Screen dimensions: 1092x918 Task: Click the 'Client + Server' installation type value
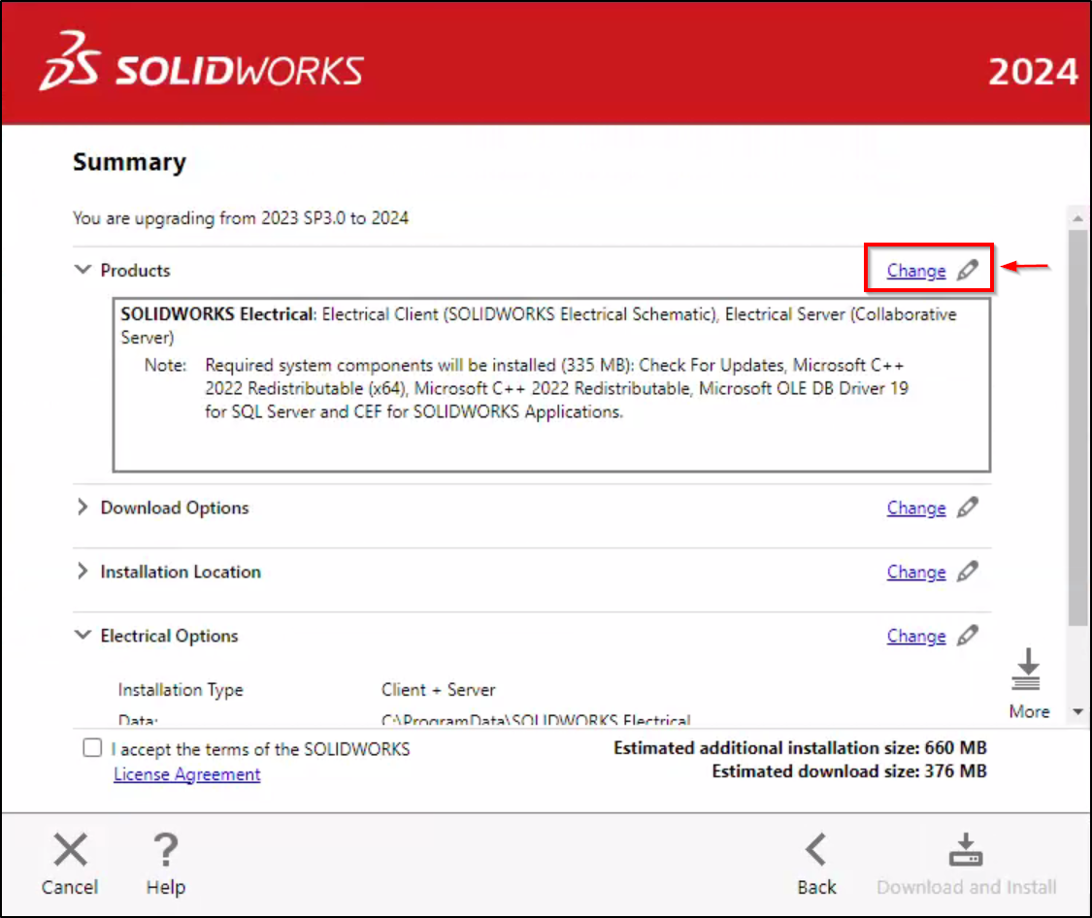(x=438, y=690)
